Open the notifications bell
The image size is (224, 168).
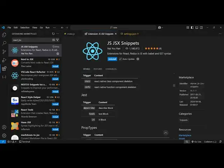[x=220, y=142]
